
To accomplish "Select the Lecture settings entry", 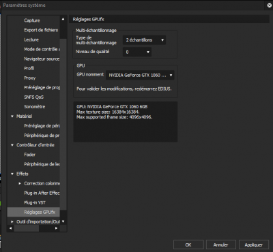I will [31, 40].
